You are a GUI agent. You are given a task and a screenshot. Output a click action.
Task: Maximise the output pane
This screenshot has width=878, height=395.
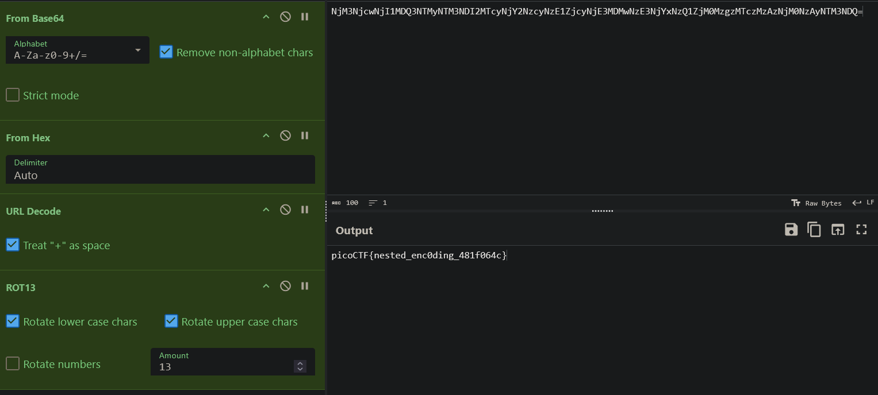861,230
